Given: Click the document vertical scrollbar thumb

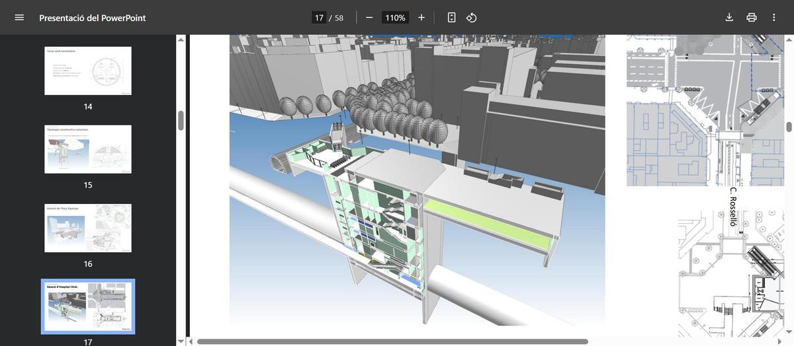Looking at the screenshot, I should [789, 127].
